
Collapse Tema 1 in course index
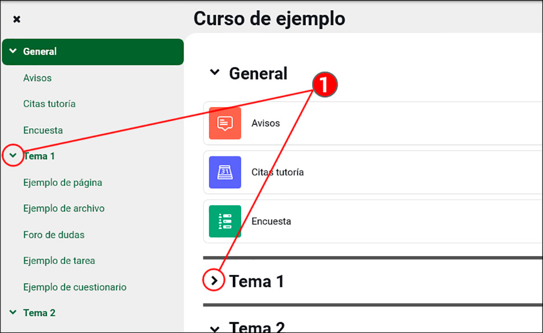[x=13, y=156]
